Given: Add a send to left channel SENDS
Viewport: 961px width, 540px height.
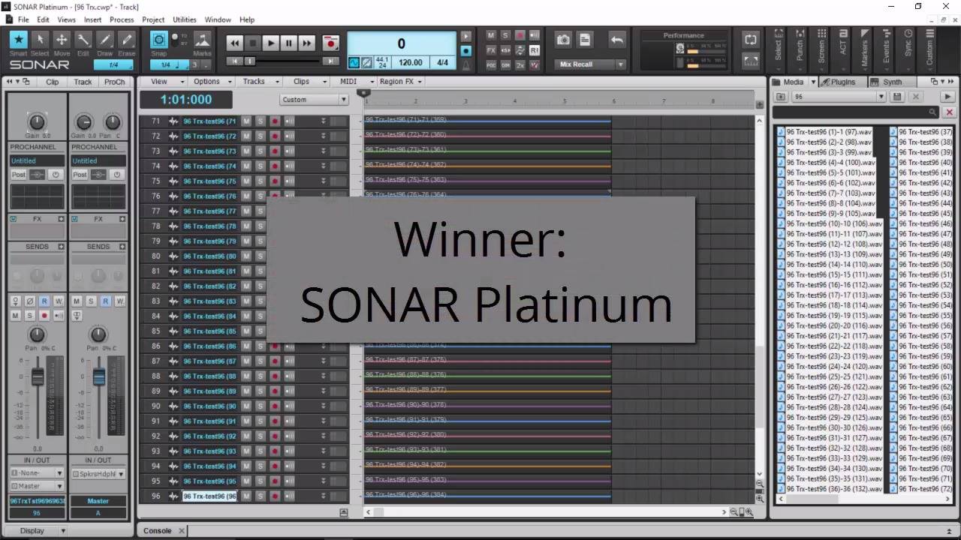Looking at the screenshot, I should coord(61,247).
